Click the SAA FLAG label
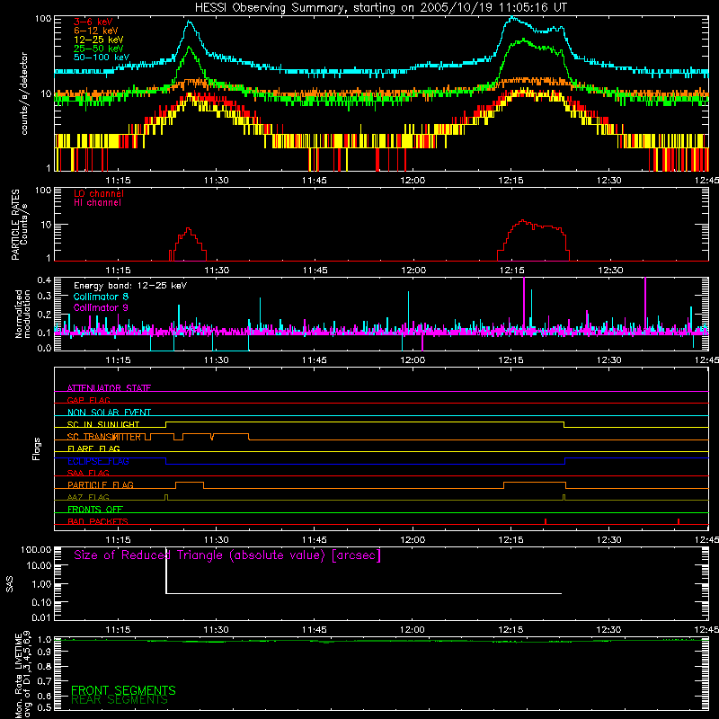The image size is (719, 719). (88, 473)
